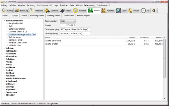This screenshot has height=106, width=169.
Task: Open the Lieferliste menu
Action: click(12, 5)
